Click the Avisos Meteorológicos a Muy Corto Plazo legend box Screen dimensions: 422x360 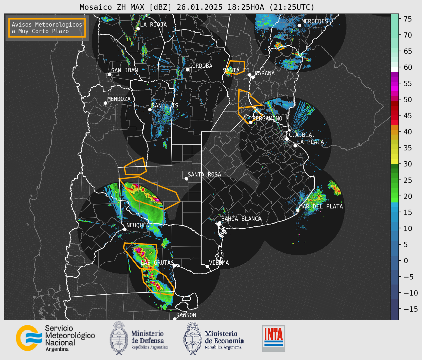click(47, 28)
